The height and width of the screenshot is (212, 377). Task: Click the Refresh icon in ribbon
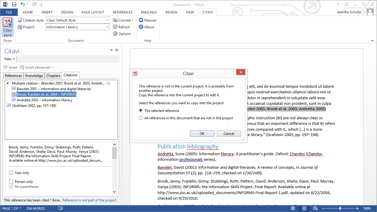coord(115,27)
